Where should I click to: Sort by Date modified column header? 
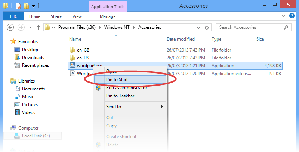[181, 39]
